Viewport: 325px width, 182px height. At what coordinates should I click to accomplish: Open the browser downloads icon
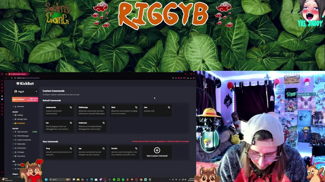click(x=191, y=78)
